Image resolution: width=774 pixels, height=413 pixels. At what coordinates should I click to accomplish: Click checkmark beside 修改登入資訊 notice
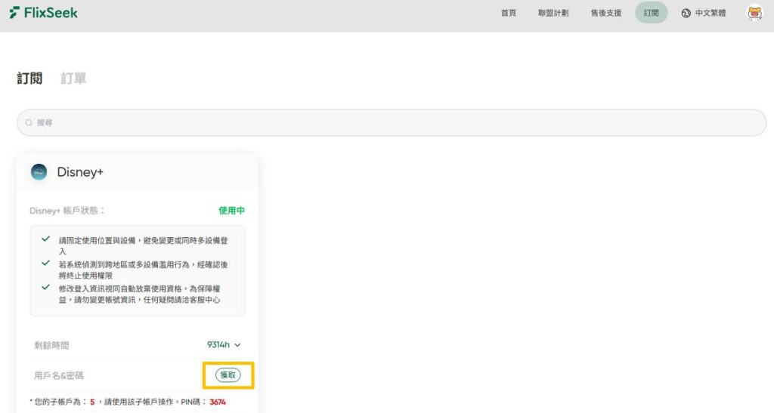46,287
